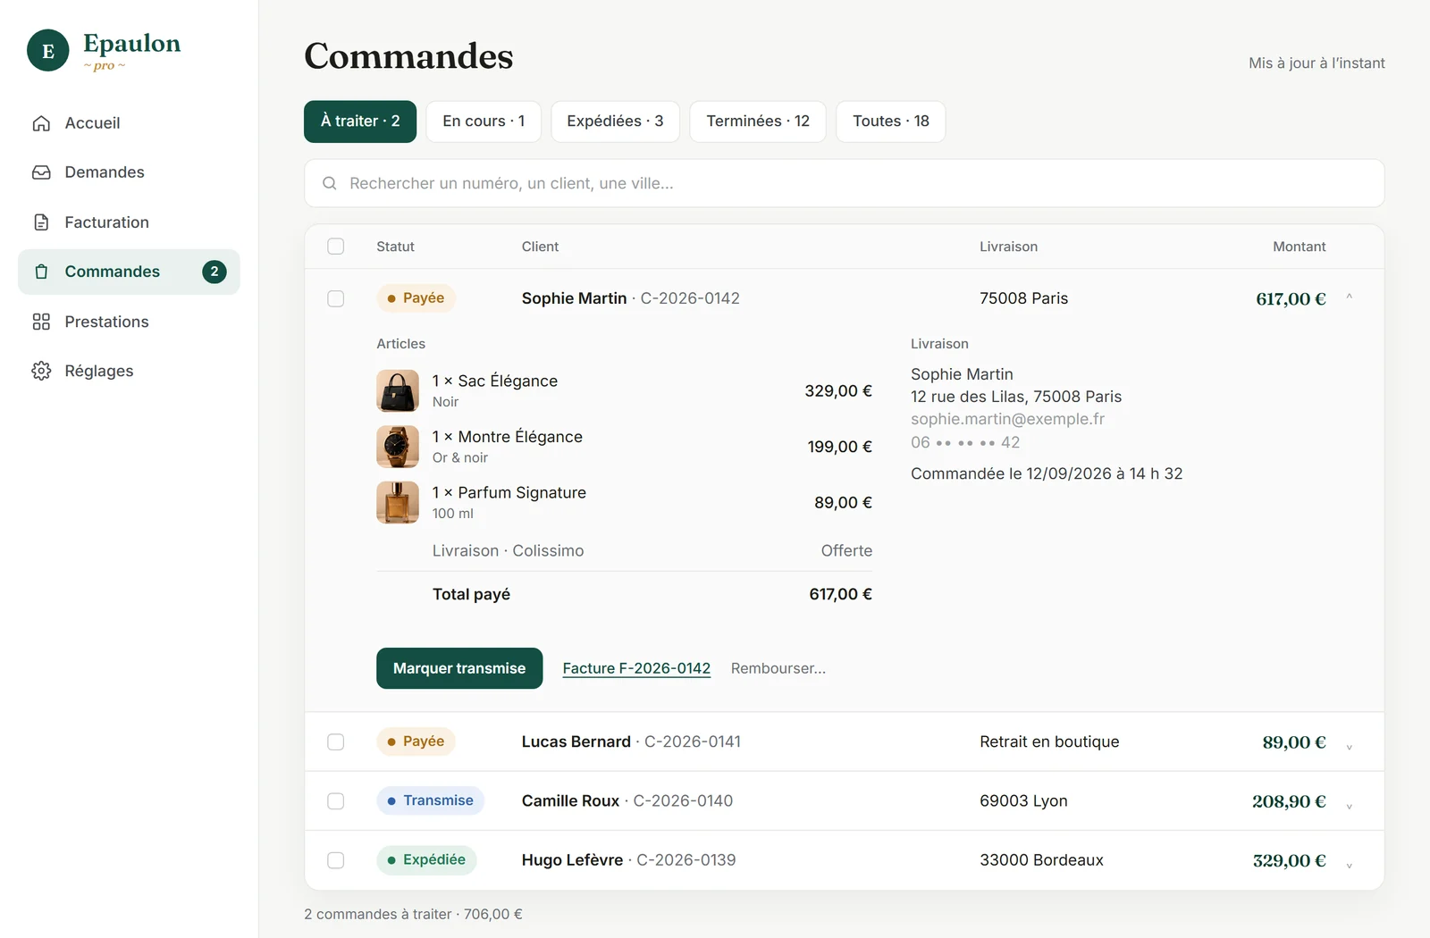Select the À traiter tab
The height and width of the screenshot is (938, 1430).
[x=360, y=121]
